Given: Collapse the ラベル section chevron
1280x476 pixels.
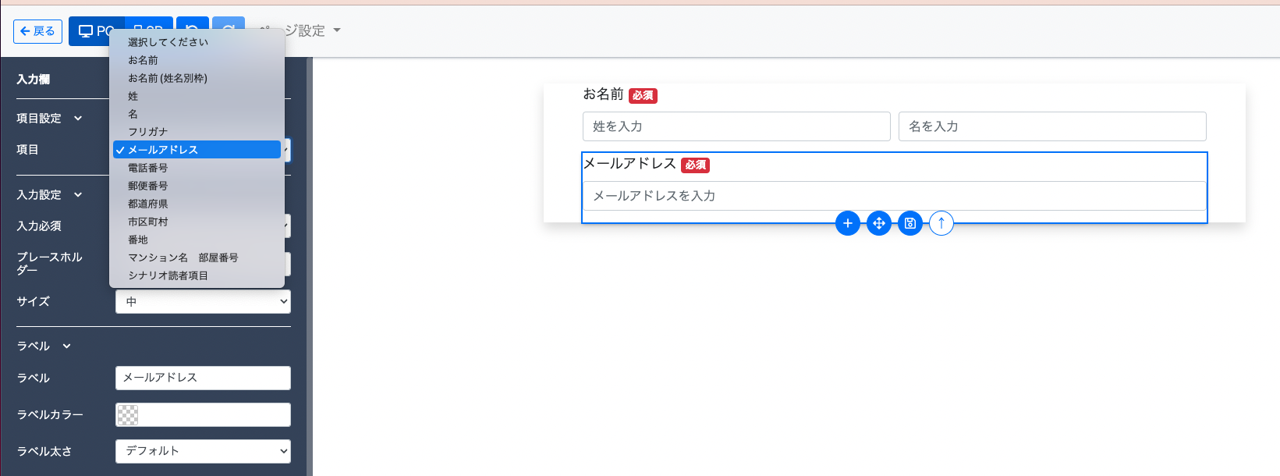Looking at the screenshot, I should 67,346.
